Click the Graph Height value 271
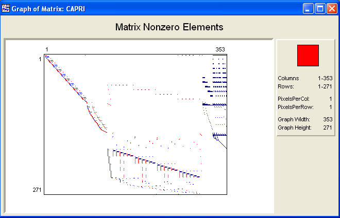This screenshot has width=340, height=218. pos(327,127)
